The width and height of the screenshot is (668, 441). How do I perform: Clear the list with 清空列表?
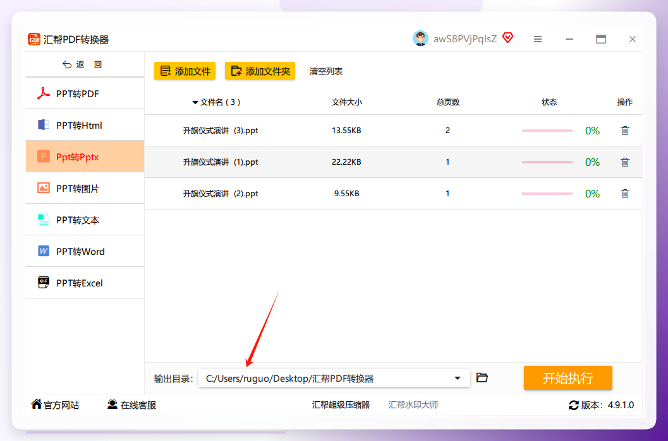tap(326, 71)
